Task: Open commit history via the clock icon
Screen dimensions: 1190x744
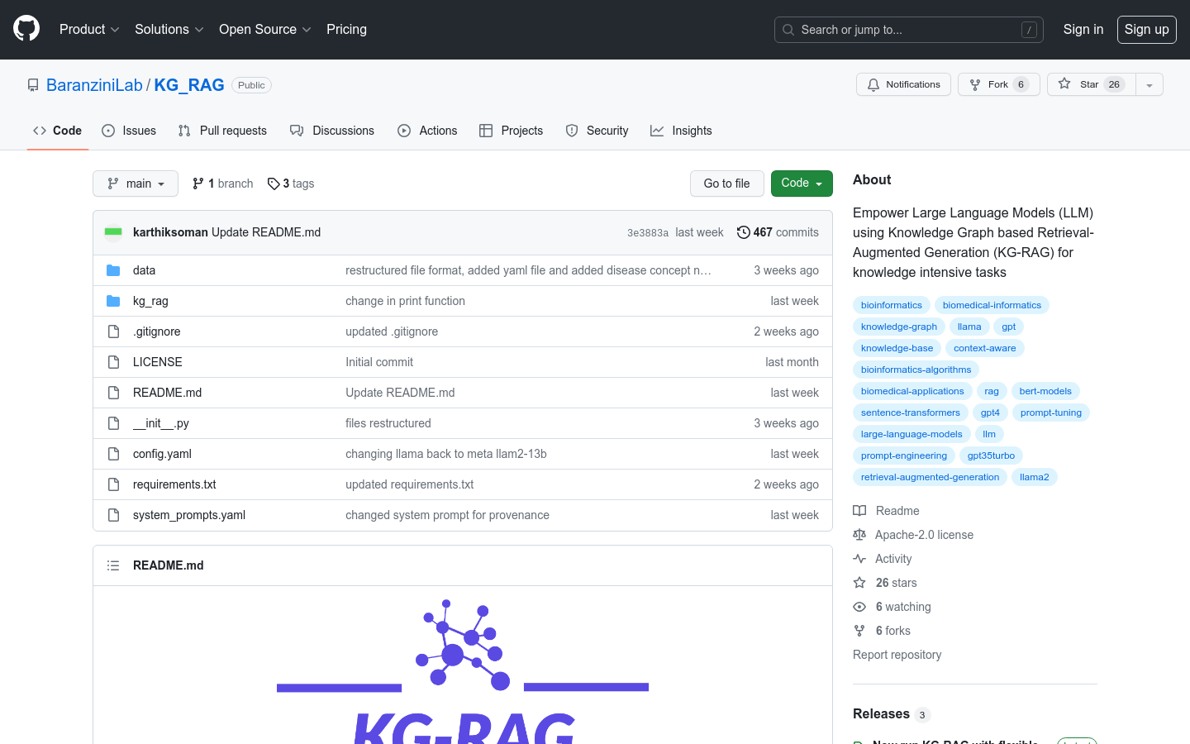Action: coord(742,232)
